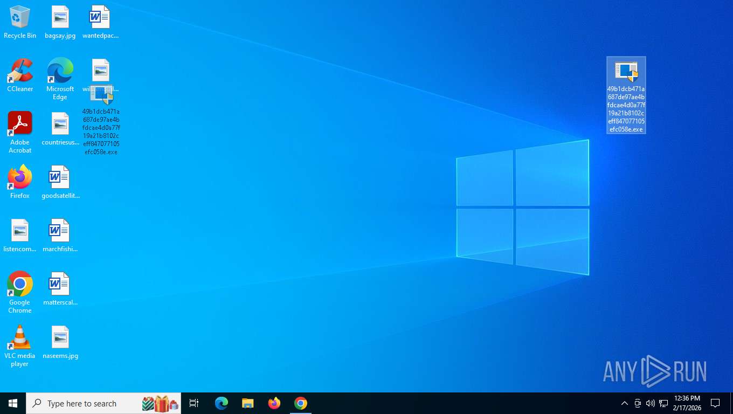Select the highlighted 49b1dcb471a...exe file on the right
Viewport: 733px width, 414px height.
626,95
